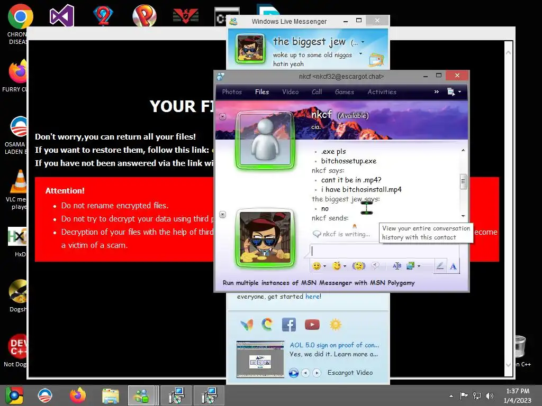Click the sun icon in Messenger
542x406 pixels.
point(335,325)
